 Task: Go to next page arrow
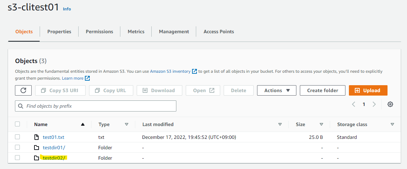click(374, 104)
